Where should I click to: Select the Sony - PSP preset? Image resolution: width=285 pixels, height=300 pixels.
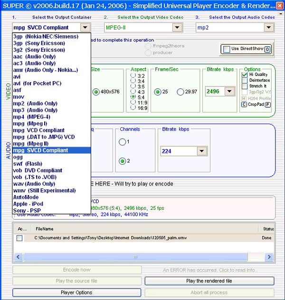tap(51, 211)
